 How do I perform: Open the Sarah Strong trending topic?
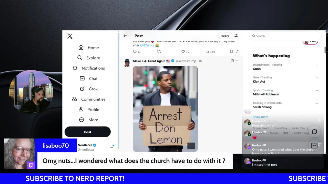point(262,107)
